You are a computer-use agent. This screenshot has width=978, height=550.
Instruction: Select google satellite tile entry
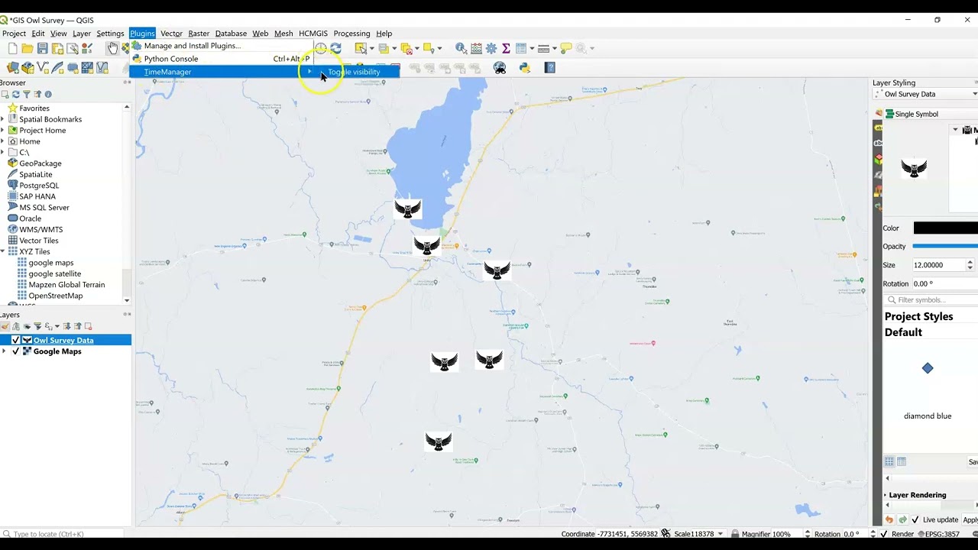tap(54, 273)
